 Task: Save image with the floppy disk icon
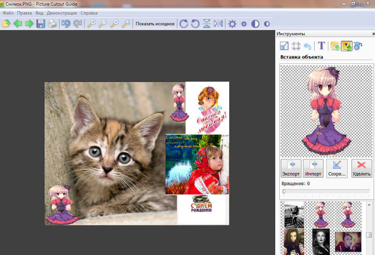point(41,24)
